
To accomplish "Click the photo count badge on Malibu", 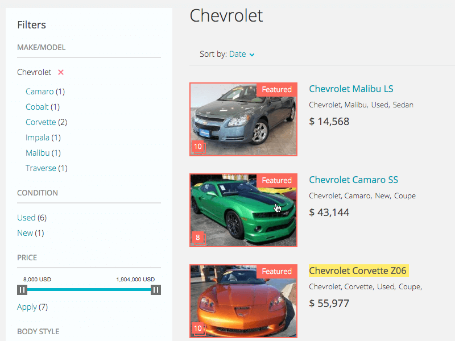I will pyautogui.click(x=198, y=147).
